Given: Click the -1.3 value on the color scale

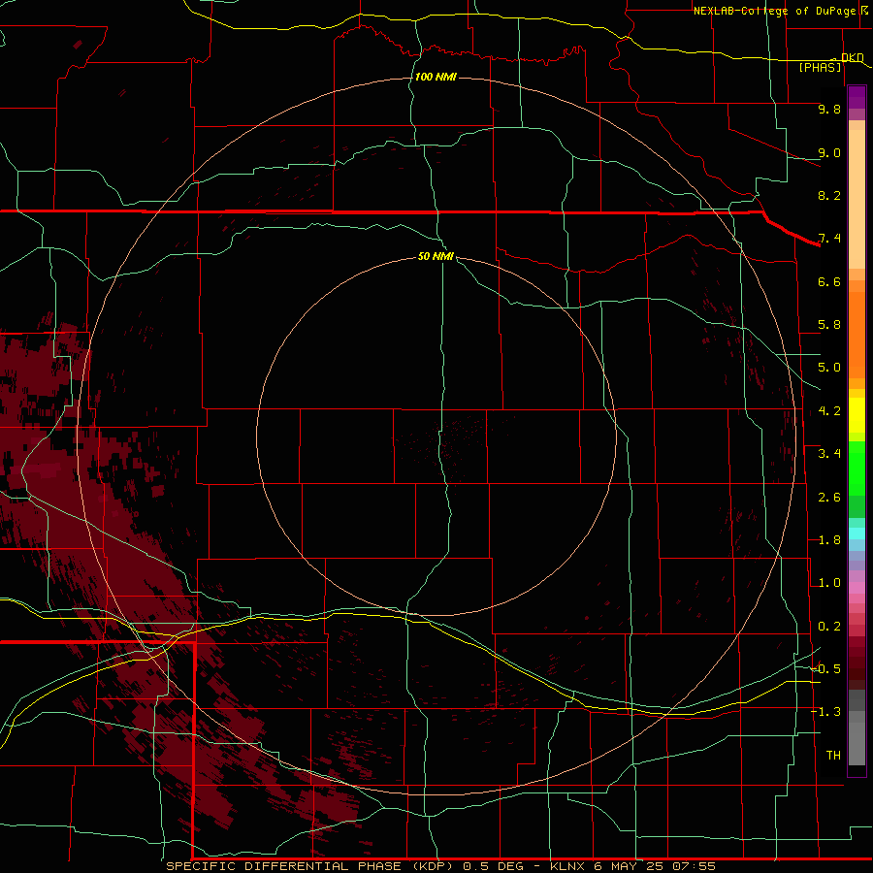Looking at the screenshot, I should point(825,712).
